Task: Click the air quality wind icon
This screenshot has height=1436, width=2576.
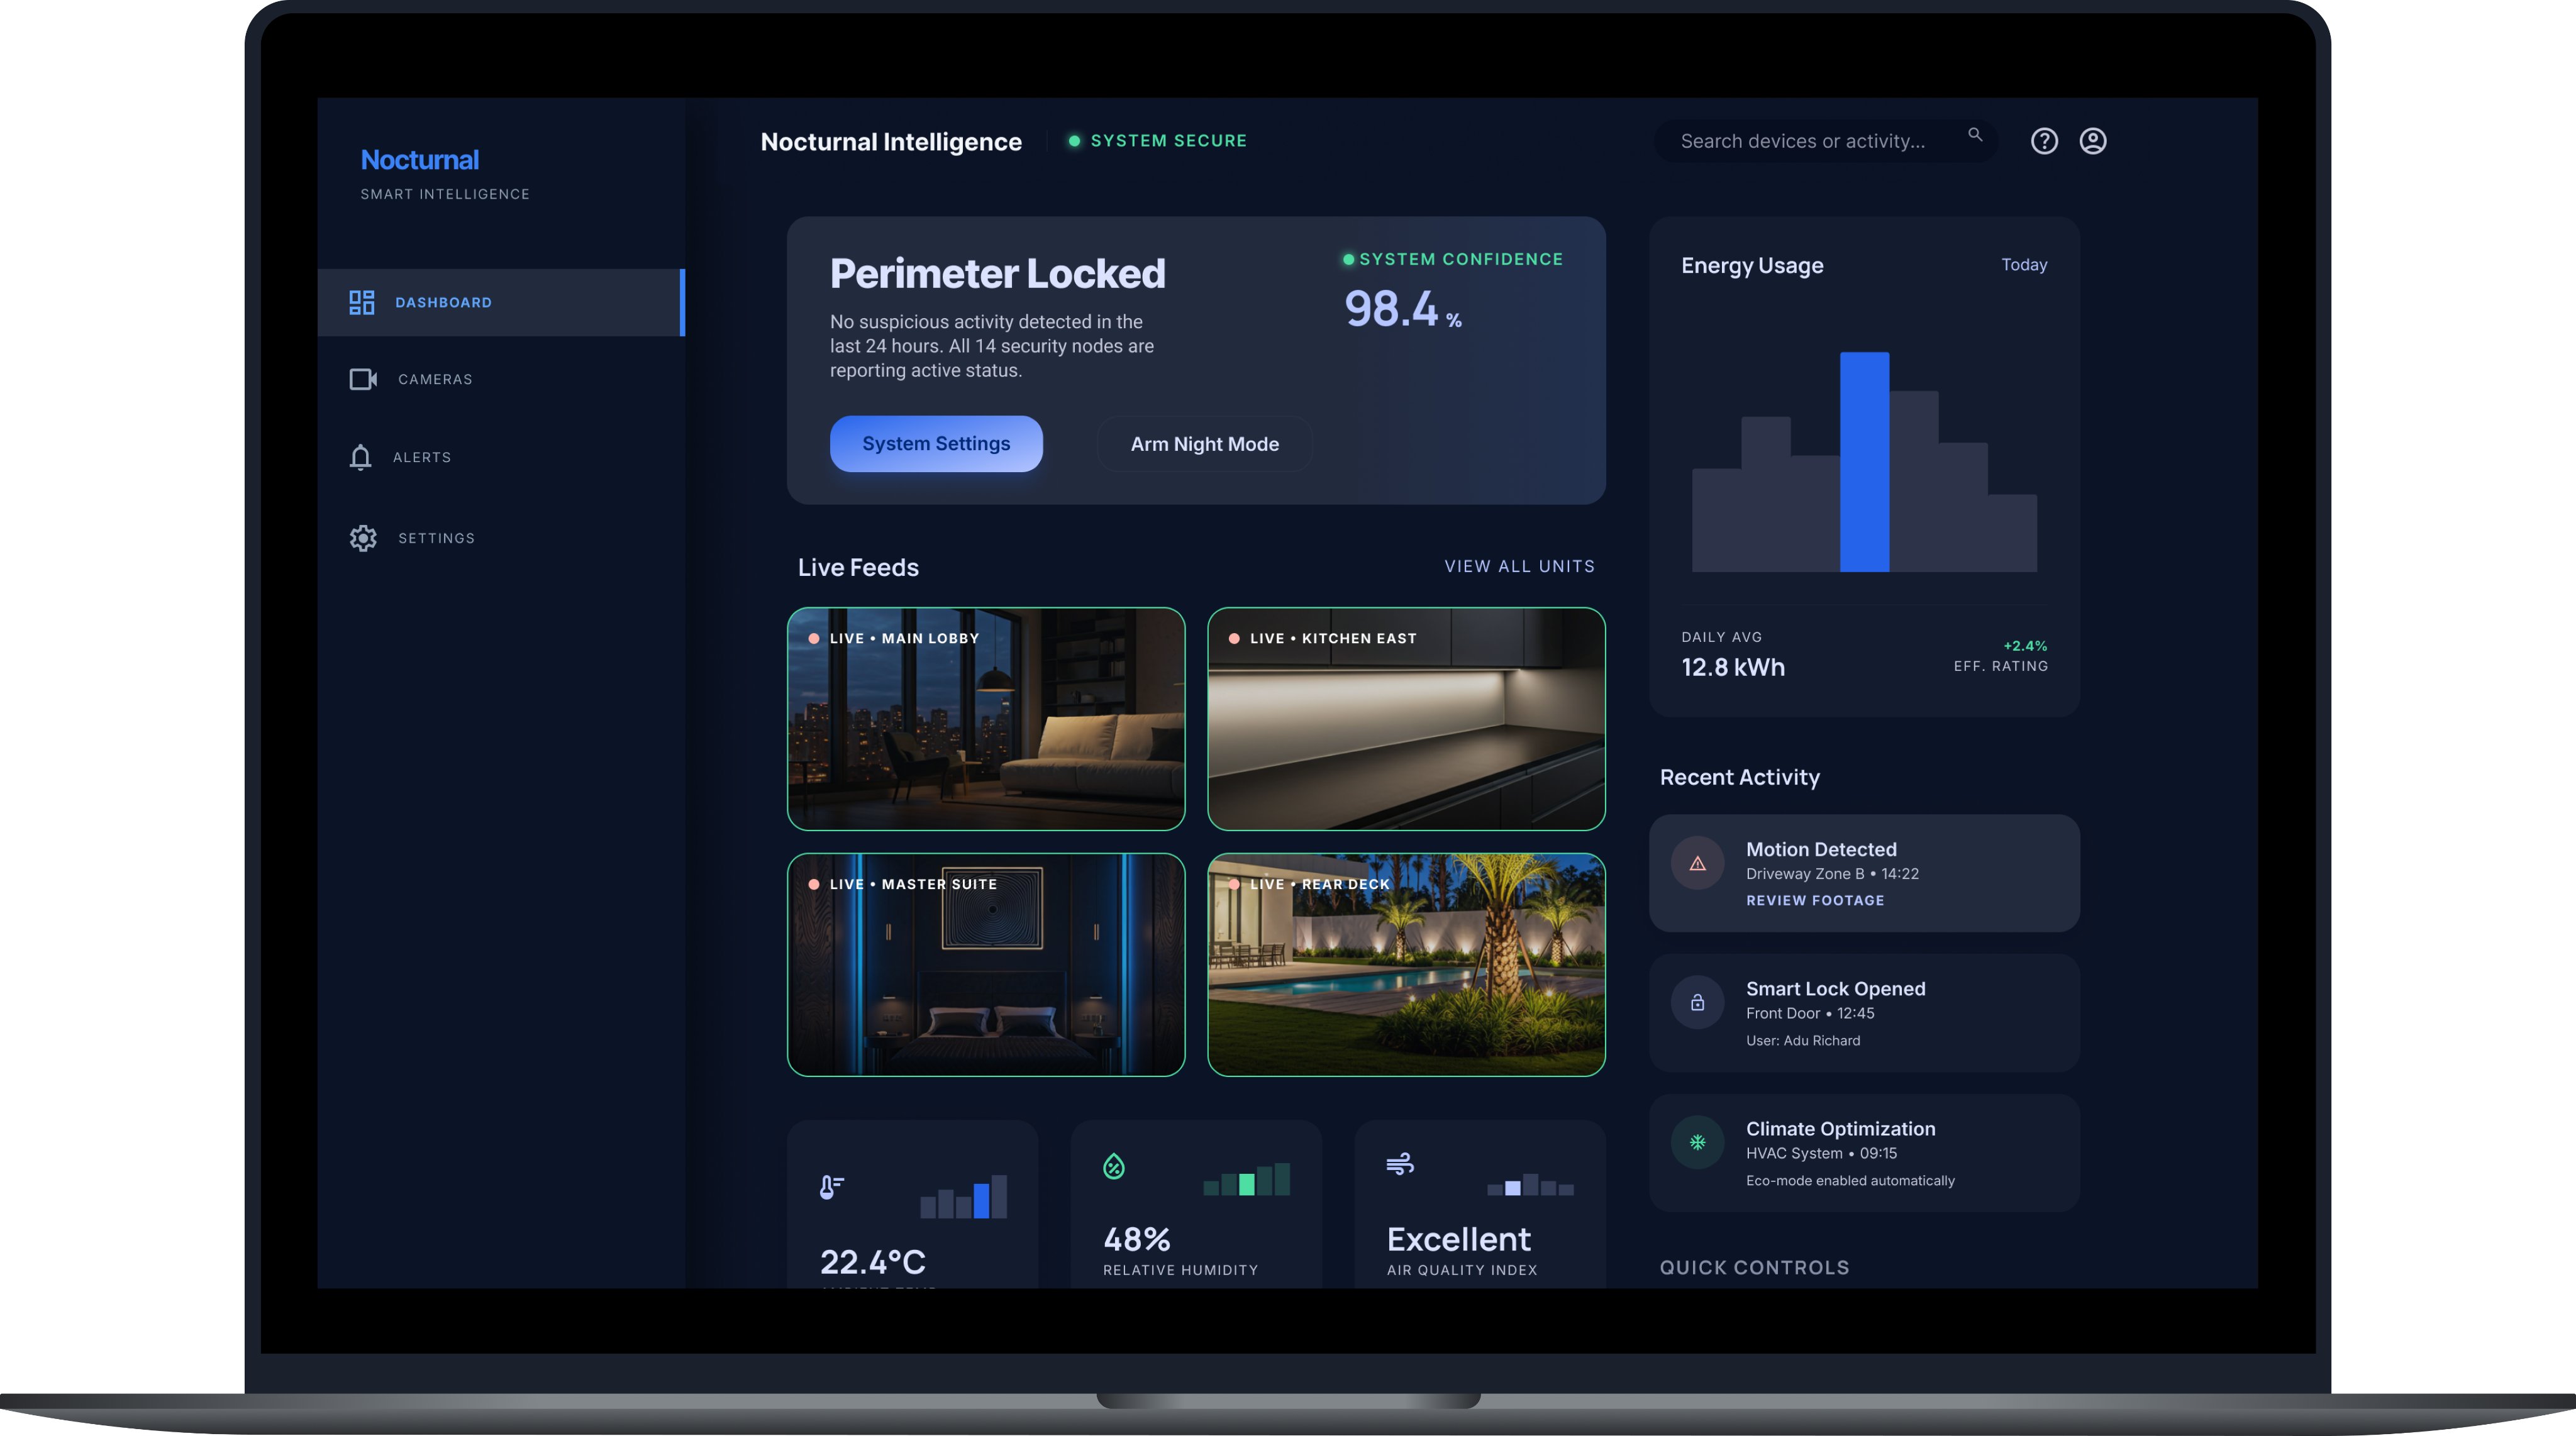Action: [1399, 1164]
